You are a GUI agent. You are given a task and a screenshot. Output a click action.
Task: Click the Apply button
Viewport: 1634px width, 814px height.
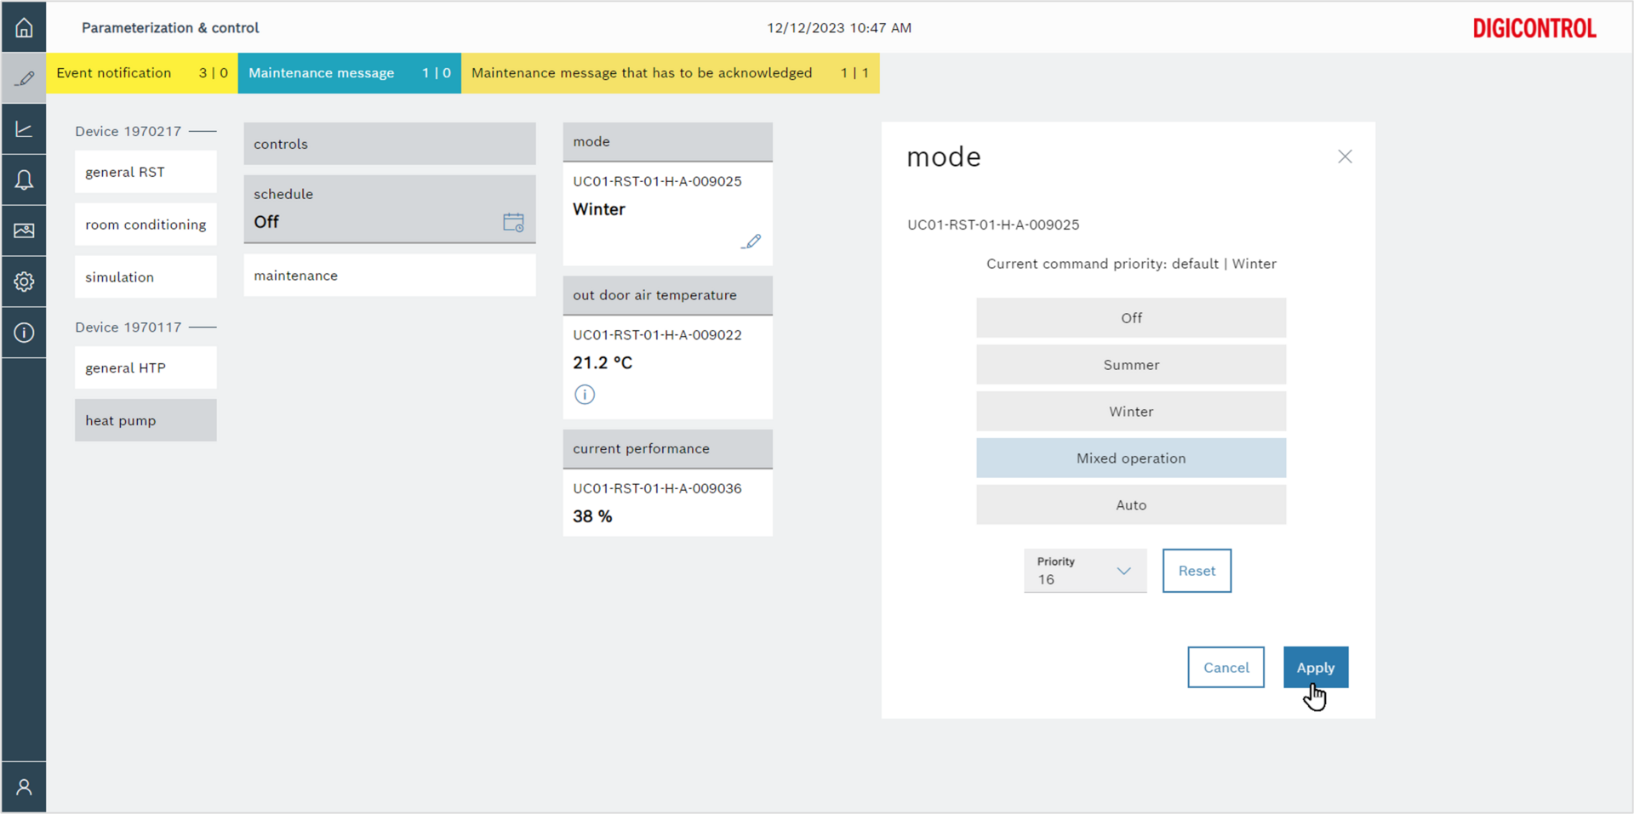[x=1315, y=668]
